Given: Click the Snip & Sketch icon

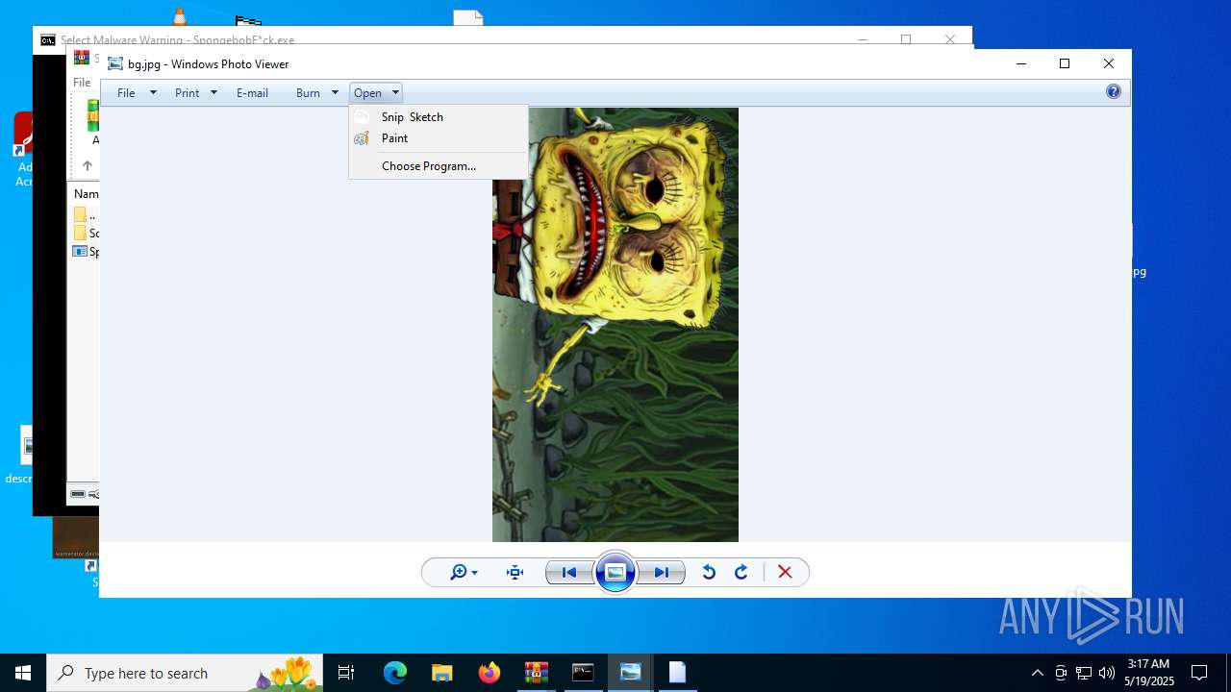Looking at the screenshot, I should [362, 116].
